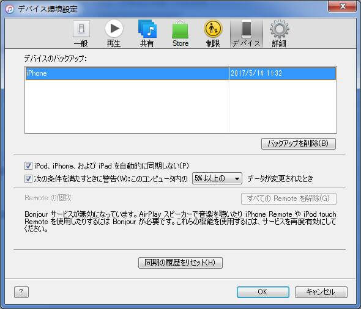Screen dimensions: 361x309
Task: Close the デバイス環境設定 dialog
Action: click(x=343, y=6)
